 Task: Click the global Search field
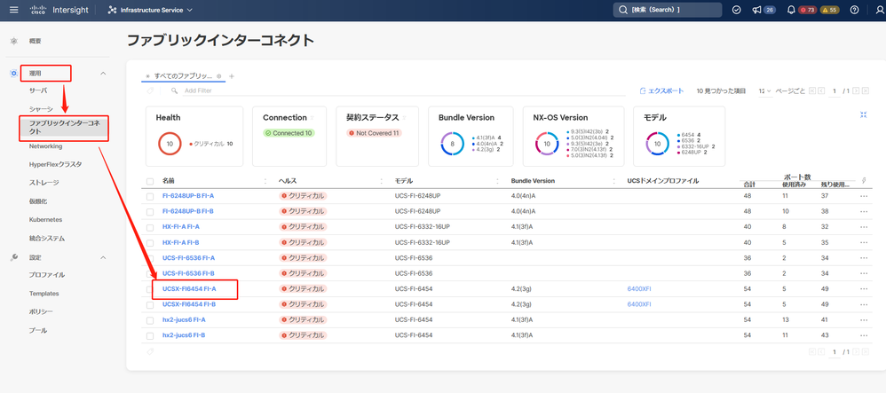668,10
